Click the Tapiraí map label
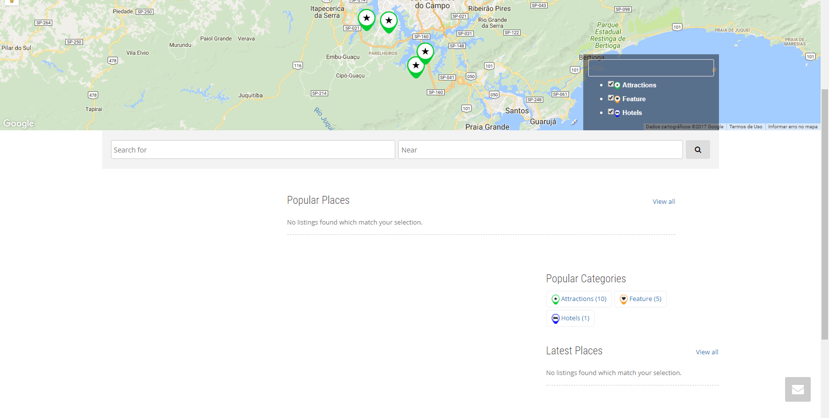This screenshot has width=829, height=418. coord(94,110)
